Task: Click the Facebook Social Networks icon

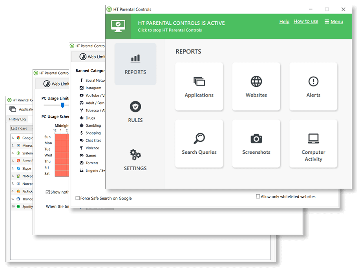Action: [82, 80]
